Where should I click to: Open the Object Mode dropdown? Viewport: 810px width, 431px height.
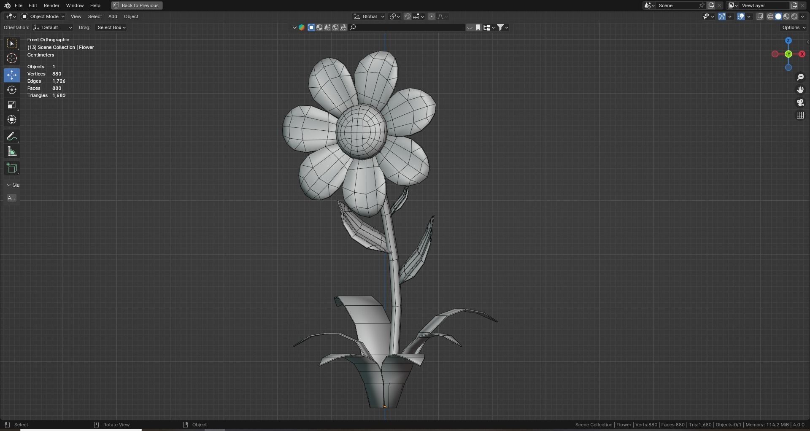point(43,16)
